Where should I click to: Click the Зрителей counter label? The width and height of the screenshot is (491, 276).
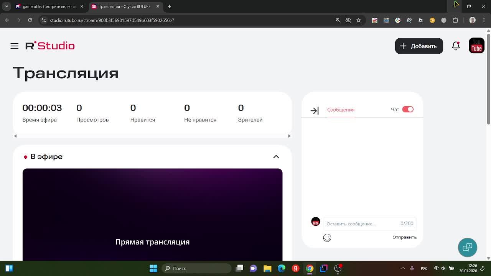click(x=250, y=120)
